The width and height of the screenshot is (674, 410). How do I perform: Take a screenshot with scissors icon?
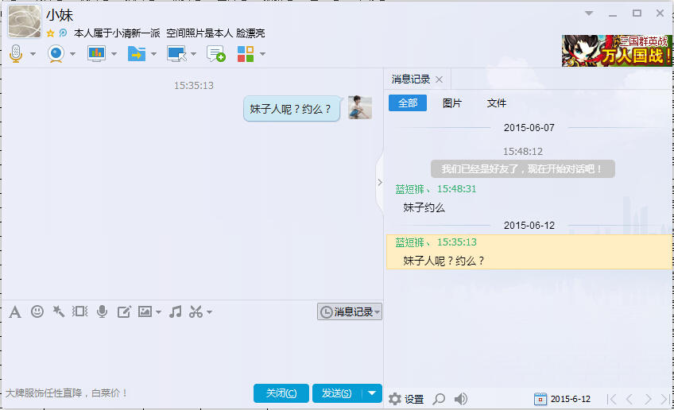[x=196, y=311]
